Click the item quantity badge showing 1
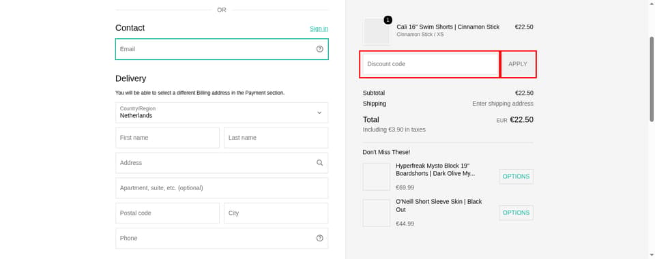Screen dimensions: 655x259 coord(388,20)
